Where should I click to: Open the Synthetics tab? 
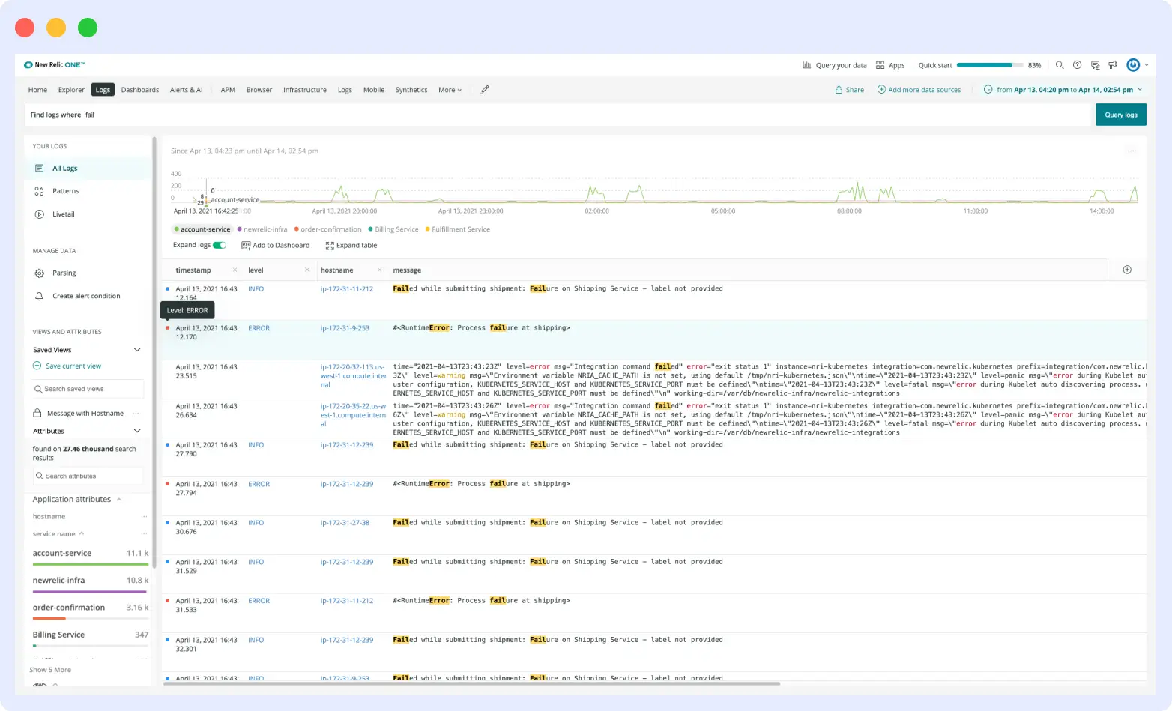[411, 90]
